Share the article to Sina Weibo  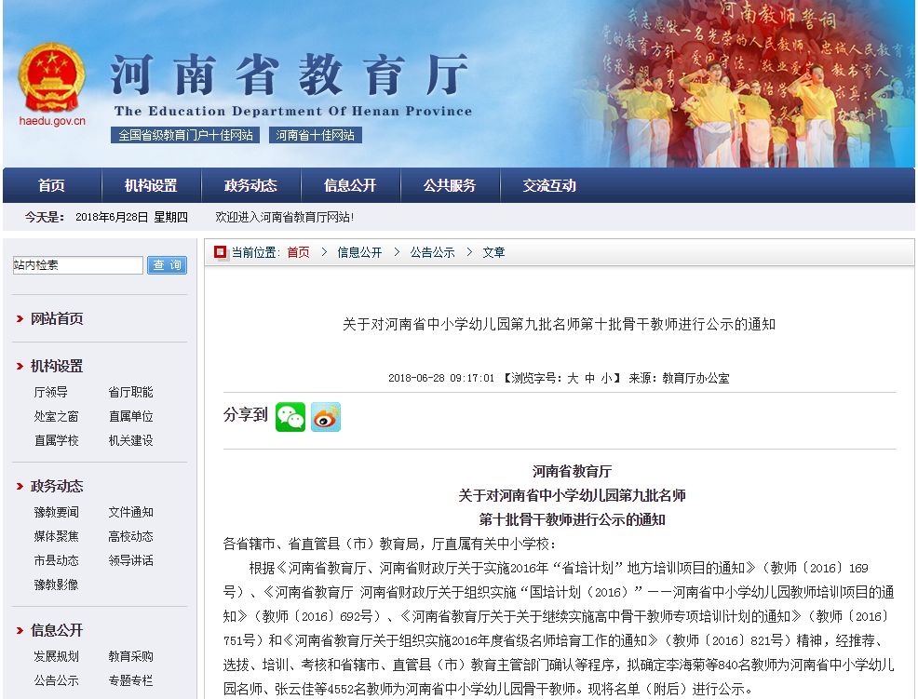(327, 417)
